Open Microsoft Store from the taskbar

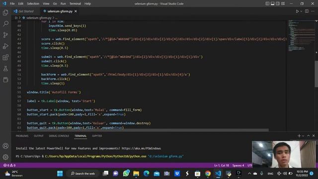pos(198,174)
